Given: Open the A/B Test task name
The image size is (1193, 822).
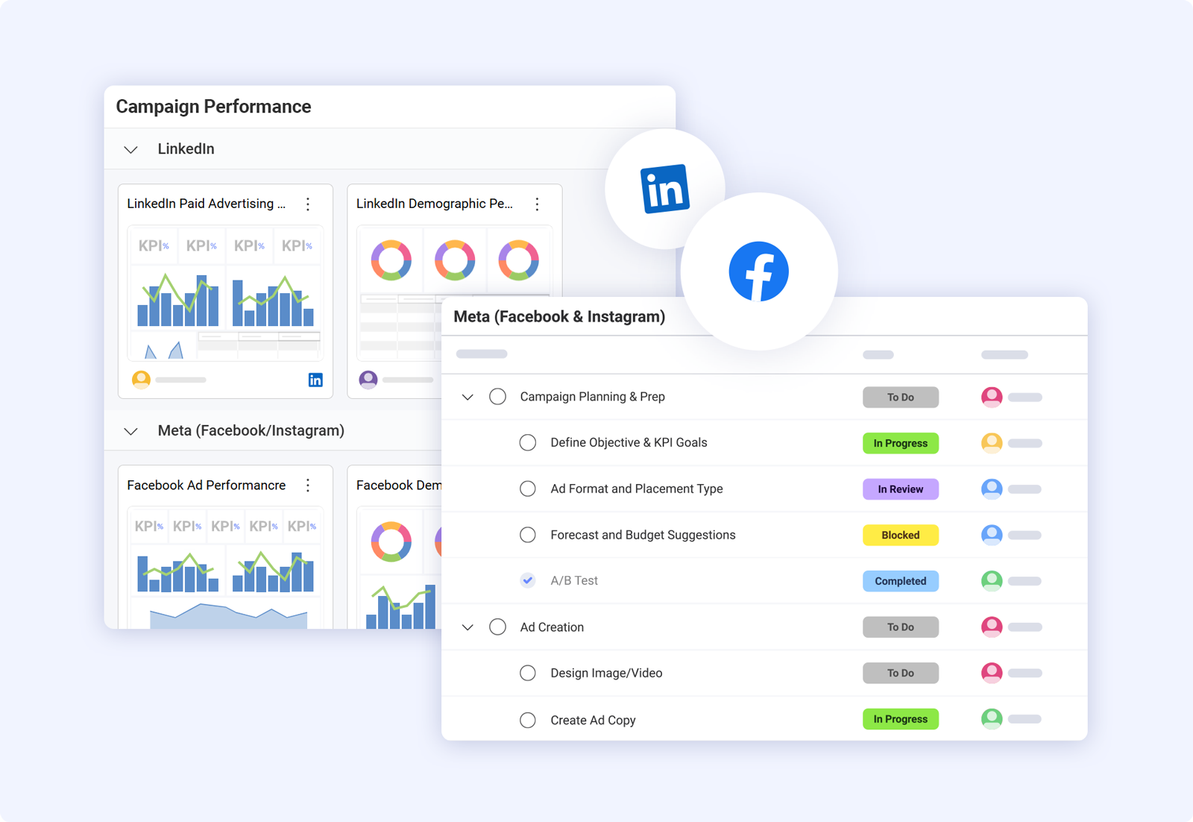Looking at the screenshot, I should click(574, 580).
